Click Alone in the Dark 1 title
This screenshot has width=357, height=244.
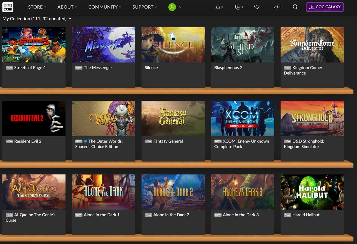tap(102, 215)
